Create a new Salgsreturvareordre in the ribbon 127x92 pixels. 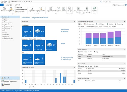(x=21, y=10)
